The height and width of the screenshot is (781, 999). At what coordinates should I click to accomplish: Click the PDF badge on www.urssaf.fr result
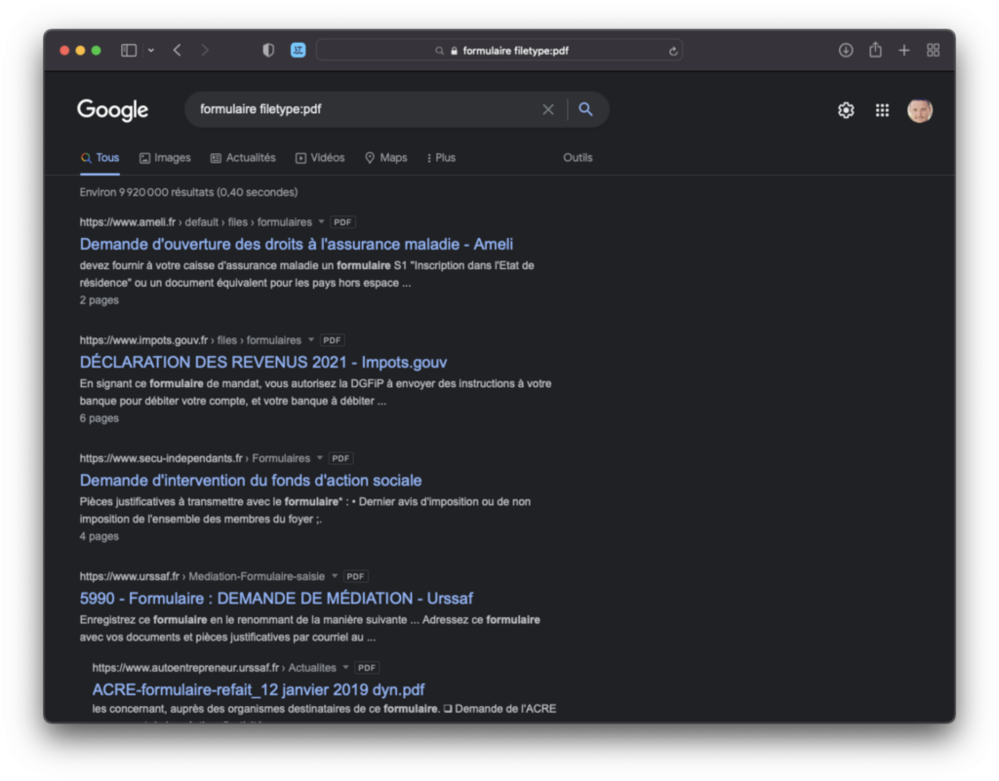355,576
